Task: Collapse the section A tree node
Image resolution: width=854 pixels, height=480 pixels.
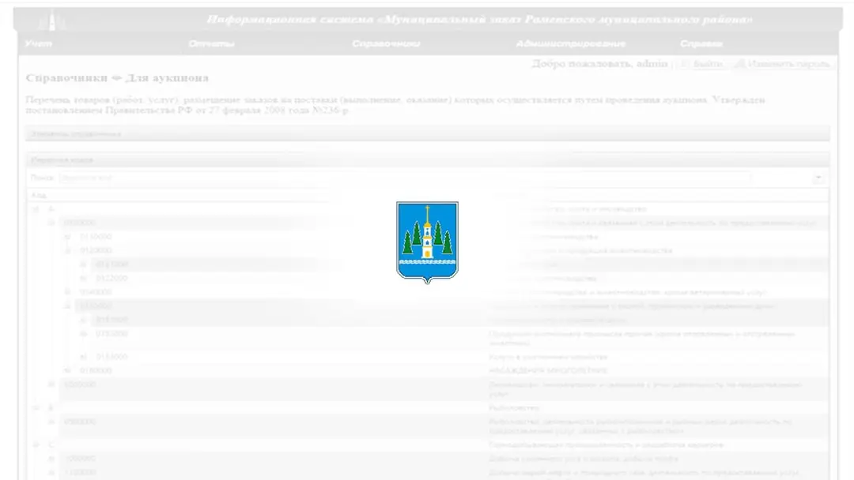Action: point(36,208)
